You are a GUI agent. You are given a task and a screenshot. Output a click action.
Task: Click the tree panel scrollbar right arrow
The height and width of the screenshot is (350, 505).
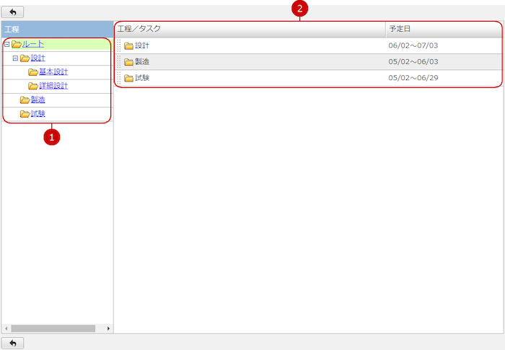pyautogui.click(x=108, y=328)
